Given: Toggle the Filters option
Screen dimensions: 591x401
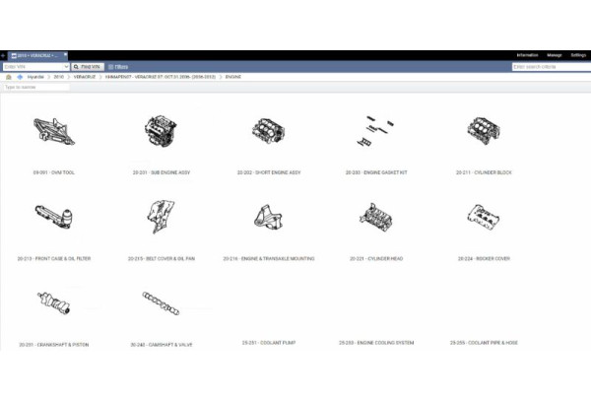Looking at the screenshot, I should coord(114,66).
